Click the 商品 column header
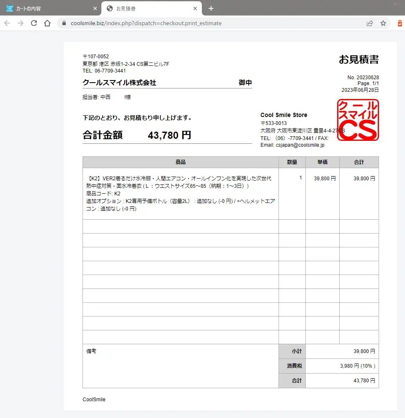The image size is (405, 418). (181, 162)
